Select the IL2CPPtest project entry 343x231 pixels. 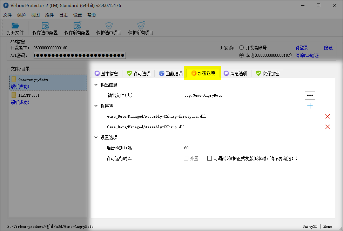pyautogui.click(x=48, y=98)
